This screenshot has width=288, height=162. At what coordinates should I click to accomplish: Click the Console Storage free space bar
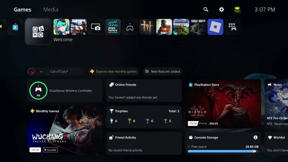pyautogui.click(x=223, y=151)
